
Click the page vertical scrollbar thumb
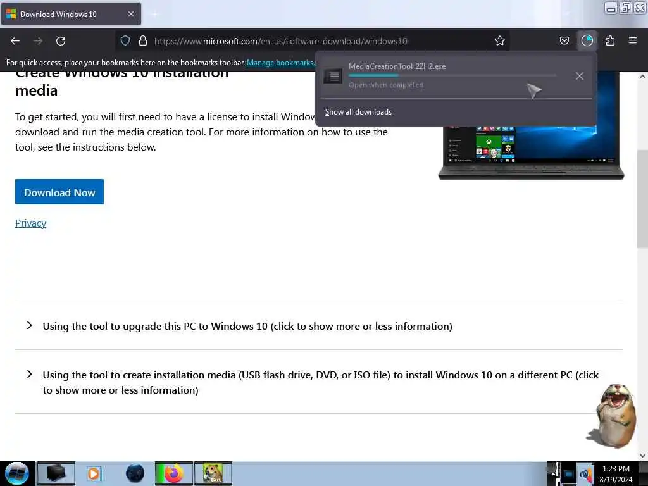coord(642,198)
